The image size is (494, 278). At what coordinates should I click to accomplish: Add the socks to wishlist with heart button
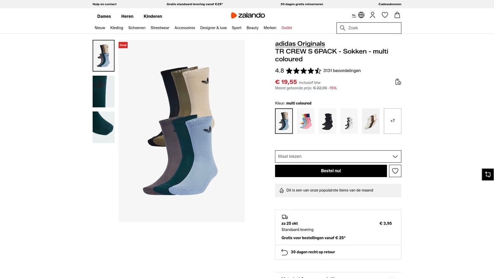coord(395,171)
